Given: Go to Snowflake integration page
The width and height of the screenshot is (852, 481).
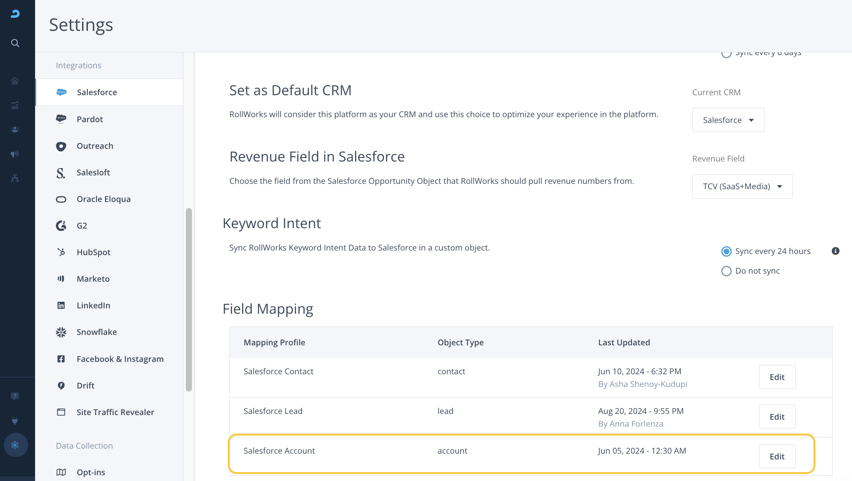Looking at the screenshot, I should point(96,332).
